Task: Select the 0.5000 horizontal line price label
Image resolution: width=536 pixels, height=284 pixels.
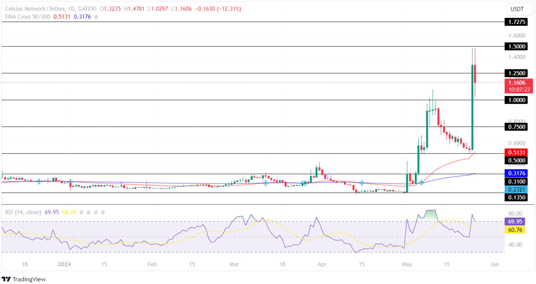Action: coord(516,160)
